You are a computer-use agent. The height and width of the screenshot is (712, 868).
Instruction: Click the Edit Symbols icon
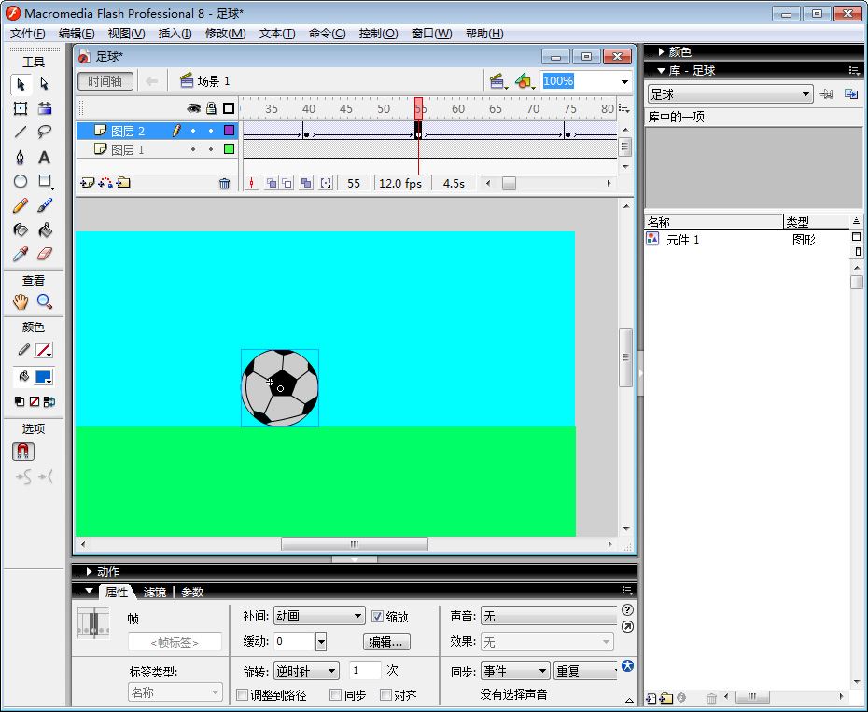pyautogui.click(x=524, y=81)
